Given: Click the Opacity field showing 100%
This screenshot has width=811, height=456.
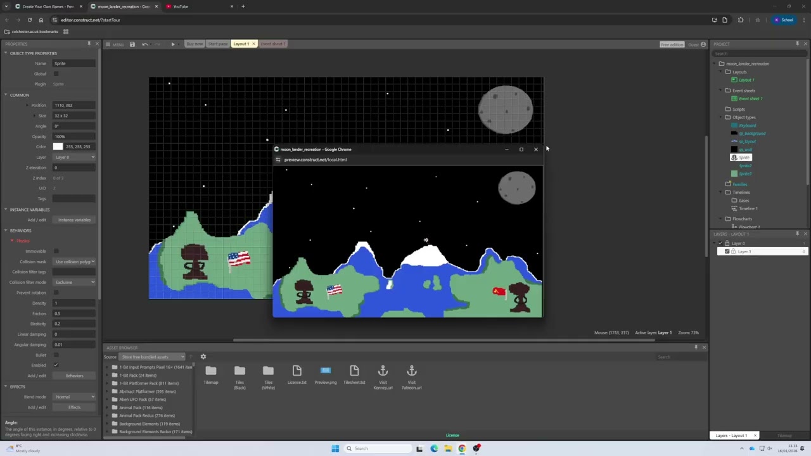Looking at the screenshot, I should click(75, 137).
